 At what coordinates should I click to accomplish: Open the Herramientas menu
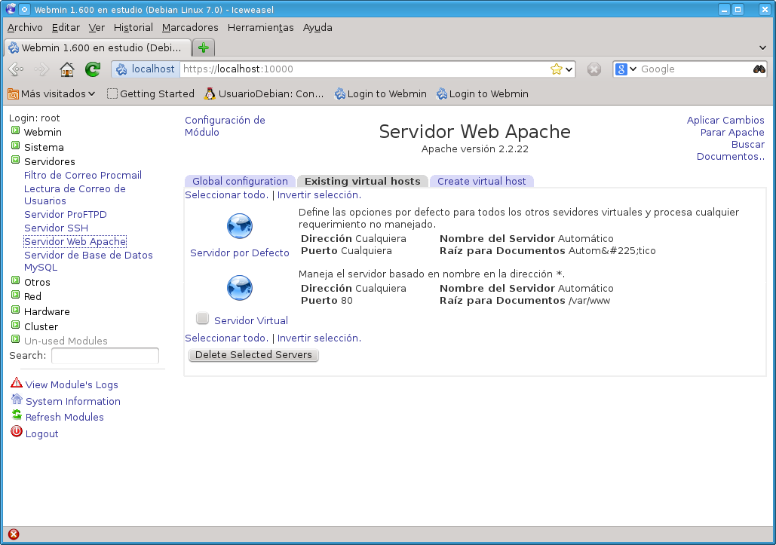(x=259, y=27)
